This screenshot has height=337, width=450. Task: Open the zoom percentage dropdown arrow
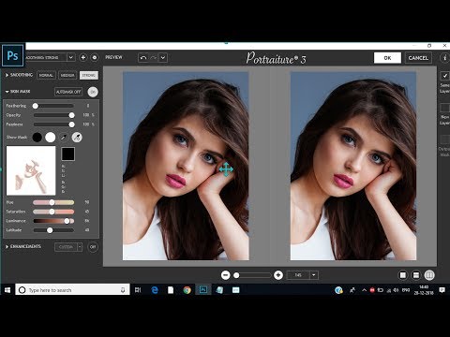pos(314,275)
